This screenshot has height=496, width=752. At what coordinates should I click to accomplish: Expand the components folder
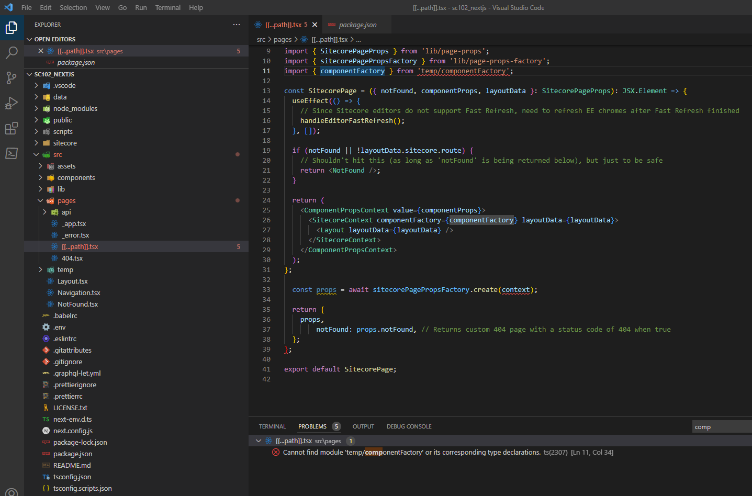pos(136,177)
